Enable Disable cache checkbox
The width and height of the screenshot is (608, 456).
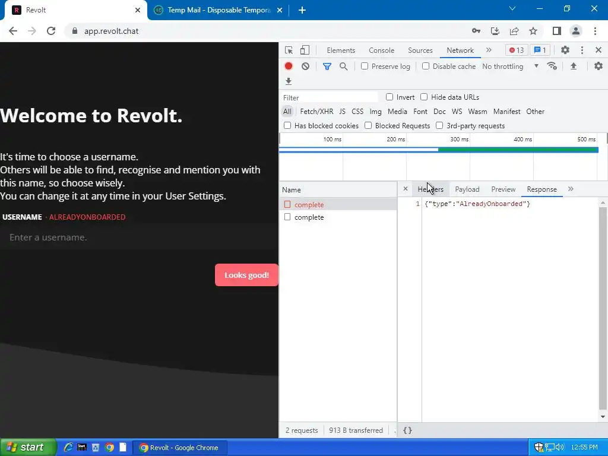pos(426,66)
